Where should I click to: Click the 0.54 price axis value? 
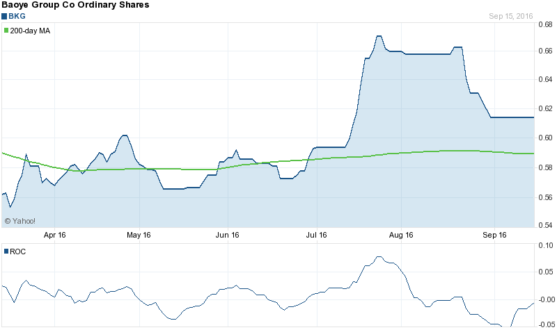(546, 225)
